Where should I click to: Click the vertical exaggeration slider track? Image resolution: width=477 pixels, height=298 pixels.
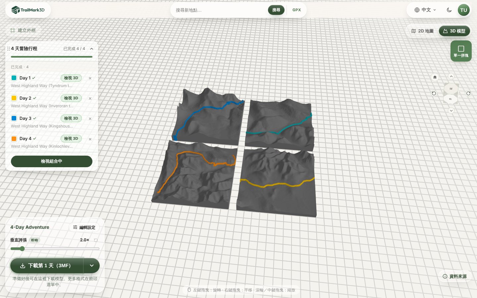point(55,249)
